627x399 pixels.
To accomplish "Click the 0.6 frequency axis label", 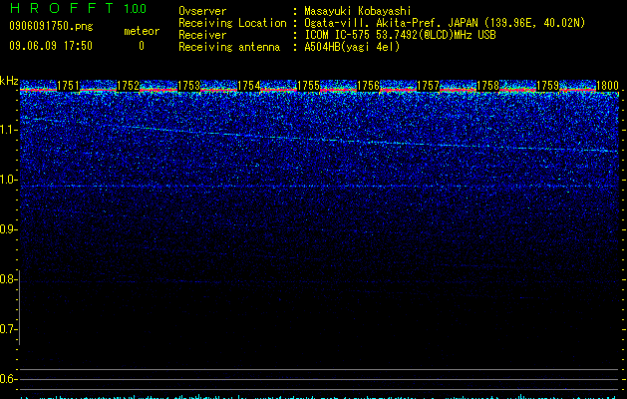I will (7, 379).
